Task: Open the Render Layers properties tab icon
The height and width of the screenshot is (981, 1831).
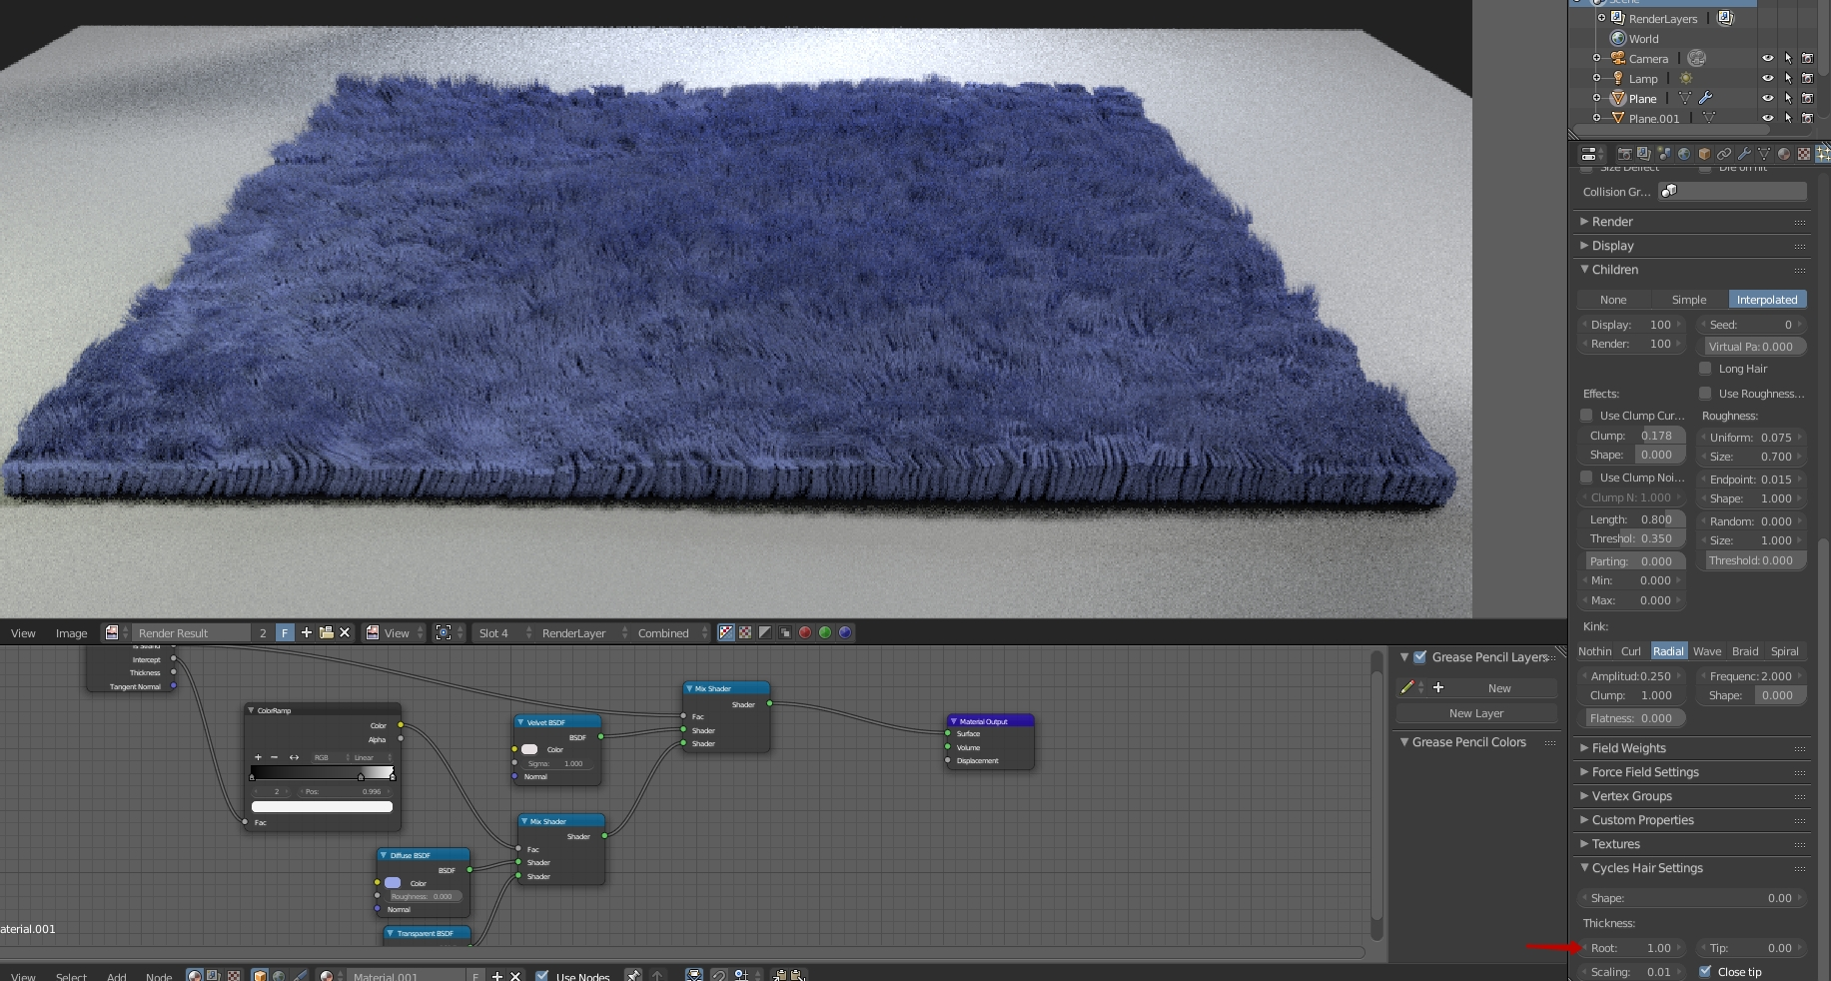Action: [1644, 154]
